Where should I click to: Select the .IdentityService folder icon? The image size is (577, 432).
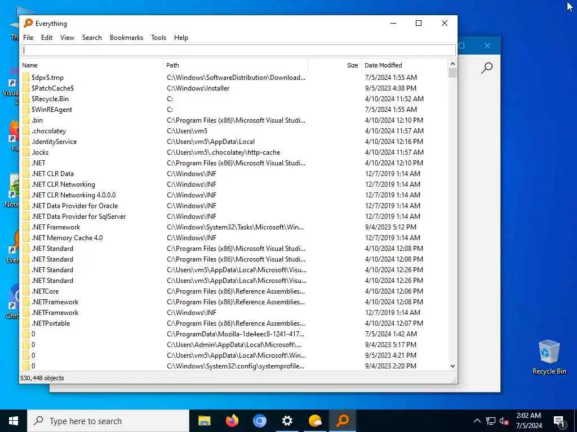[x=26, y=141]
